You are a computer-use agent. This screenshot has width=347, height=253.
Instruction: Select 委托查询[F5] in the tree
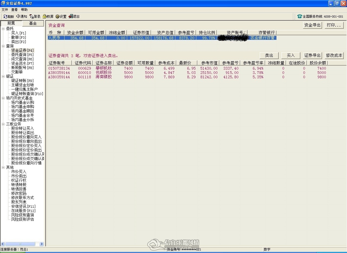[23, 55]
